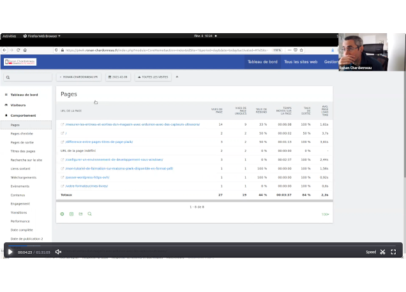
Task: Click the search icon below the Pages table
Action: pyautogui.click(x=89, y=214)
